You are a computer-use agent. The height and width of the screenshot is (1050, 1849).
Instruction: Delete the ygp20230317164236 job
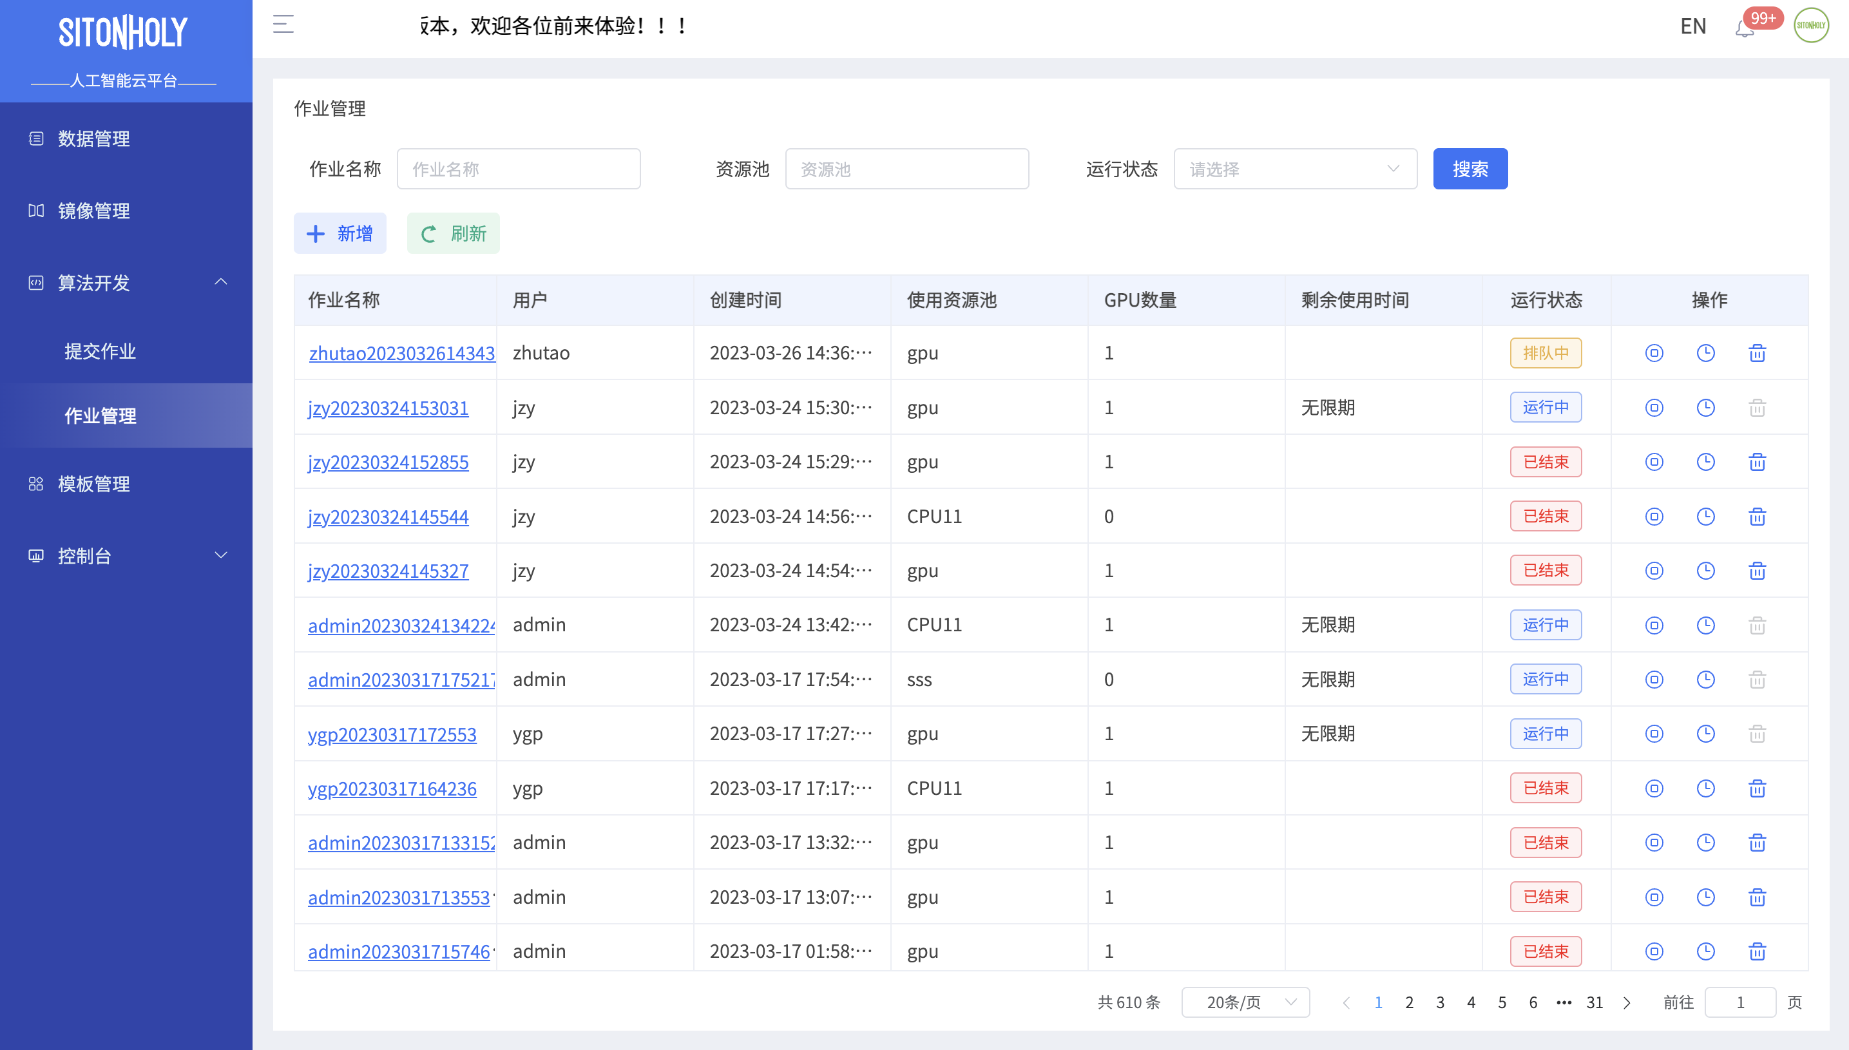(x=1757, y=788)
